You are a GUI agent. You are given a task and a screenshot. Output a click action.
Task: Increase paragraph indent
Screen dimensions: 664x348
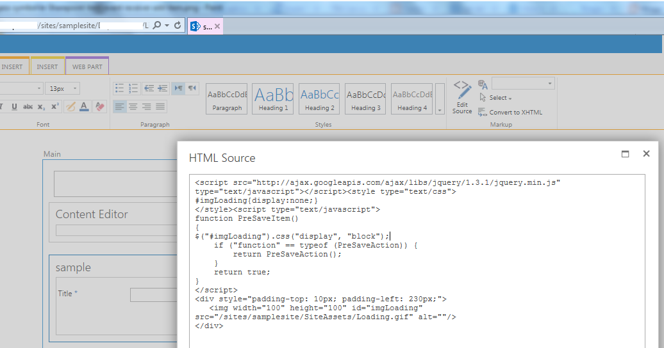(163, 88)
